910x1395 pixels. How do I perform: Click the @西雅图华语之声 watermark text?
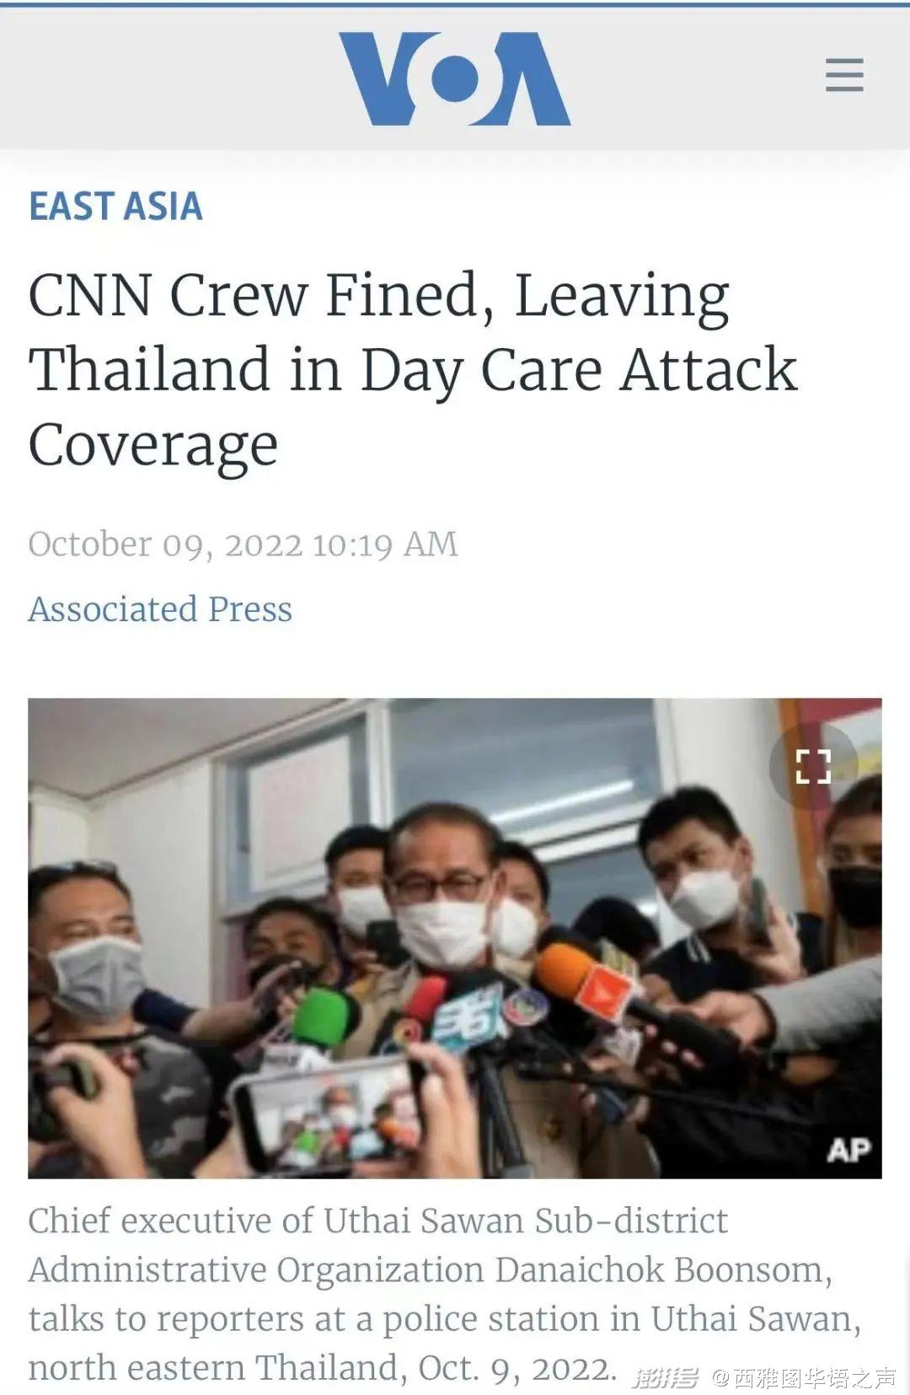coord(804,1377)
